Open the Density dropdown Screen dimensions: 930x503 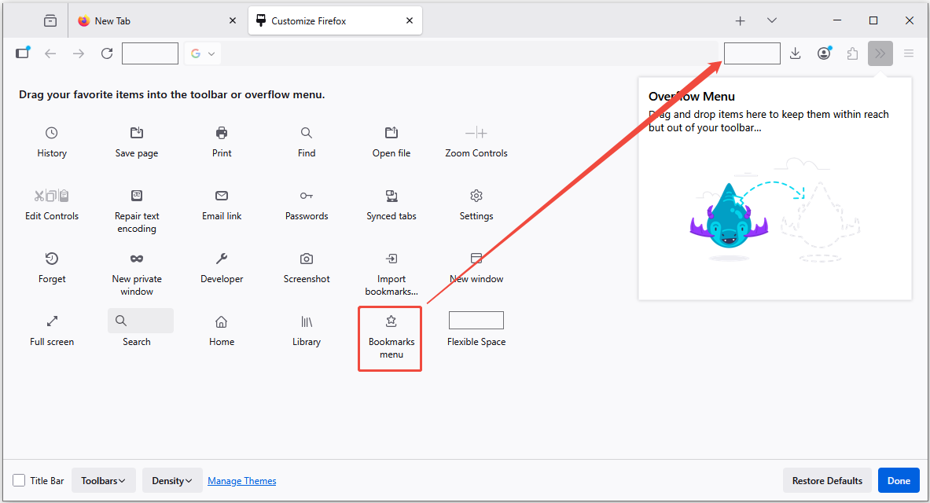coord(171,480)
